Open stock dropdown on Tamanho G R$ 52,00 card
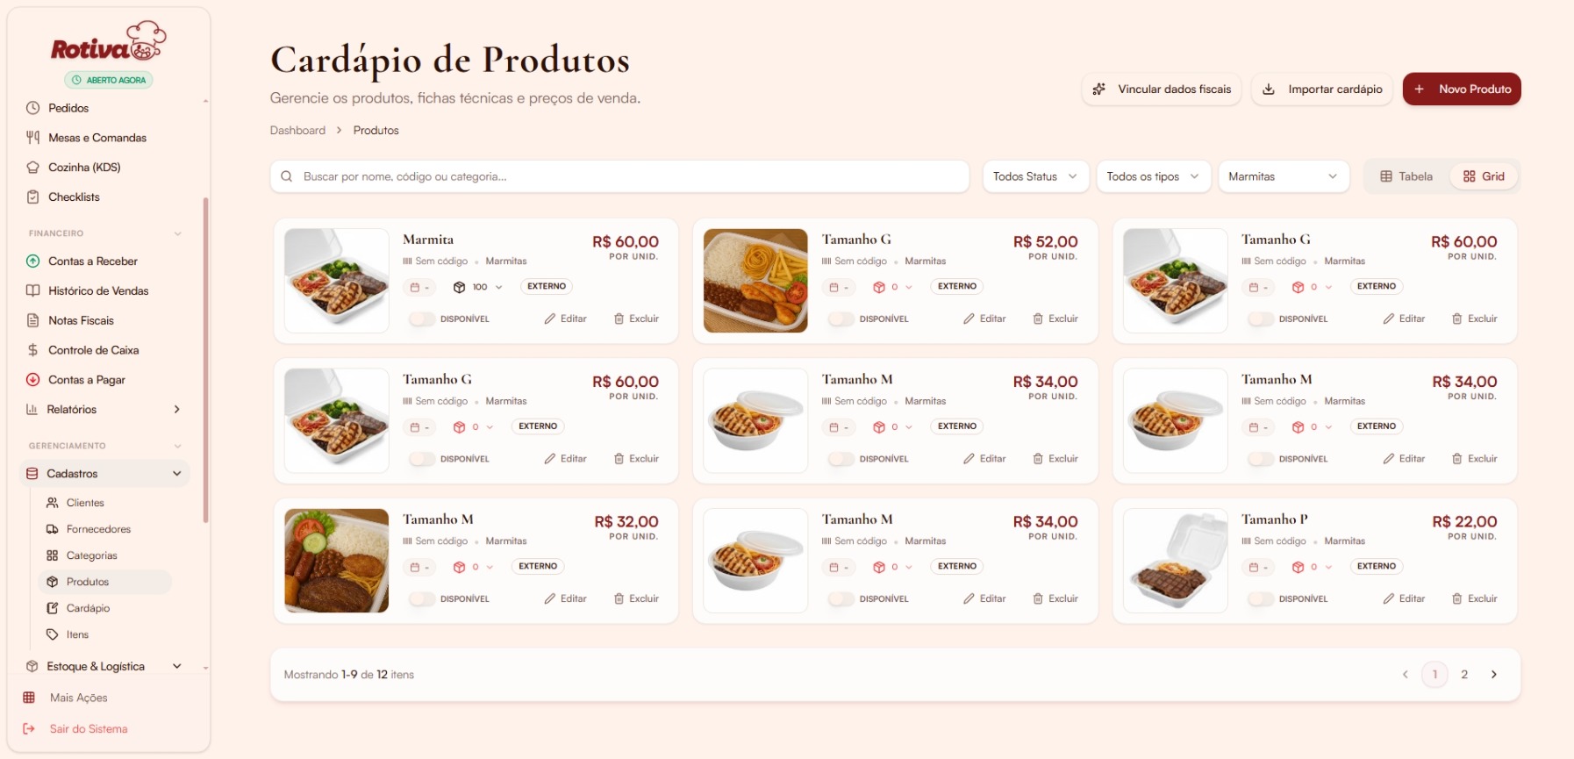The image size is (1574, 759). [893, 287]
